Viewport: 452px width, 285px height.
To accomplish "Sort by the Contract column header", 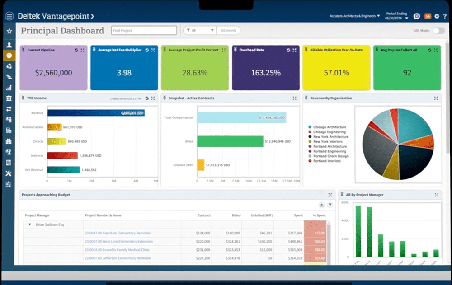I will pyautogui.click(x=204, y=215).
